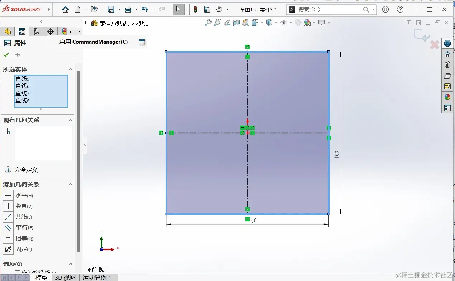Open dropdown arrow next to Save icon
The height and width of the screenshot is (281, 455).
click(119, 10)
